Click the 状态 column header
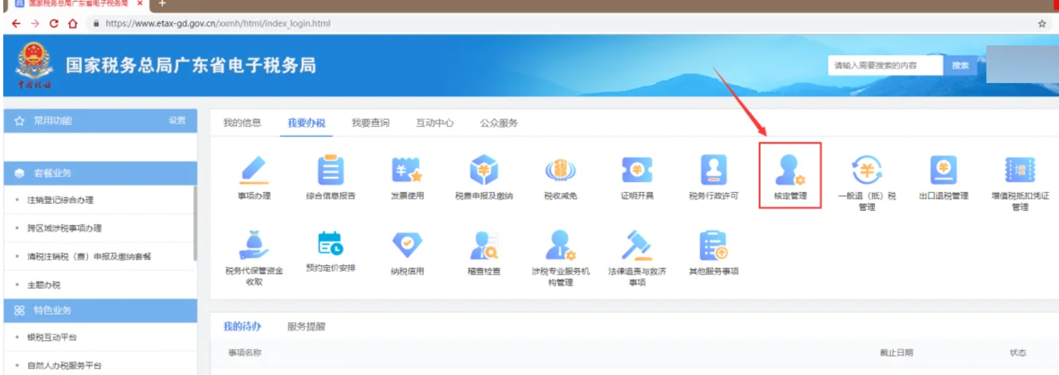The width and height of the screenshot is (1059, 375). [1018, 353]
